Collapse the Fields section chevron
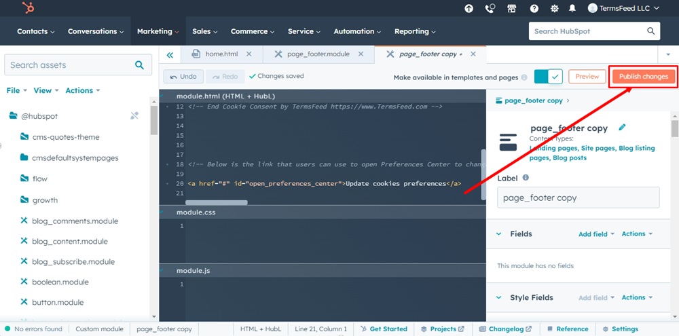The height and width of the screenshot is (336, 679). 499,234
